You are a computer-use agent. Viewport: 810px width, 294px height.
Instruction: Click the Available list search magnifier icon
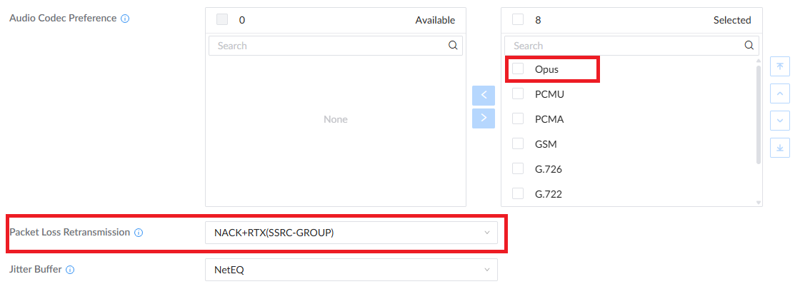pos(453,46)
